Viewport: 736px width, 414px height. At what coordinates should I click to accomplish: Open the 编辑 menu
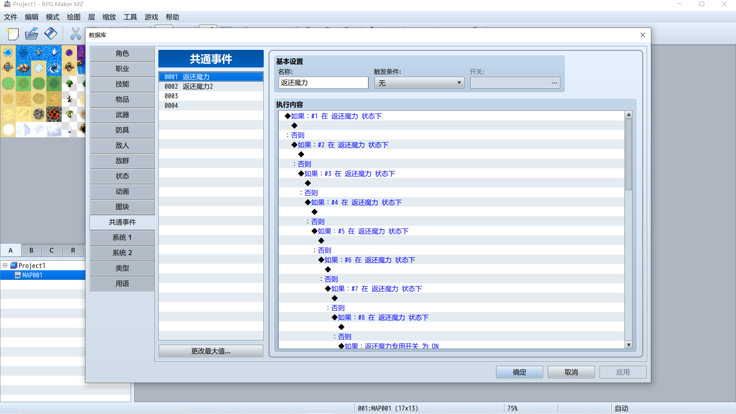[31, 17]
